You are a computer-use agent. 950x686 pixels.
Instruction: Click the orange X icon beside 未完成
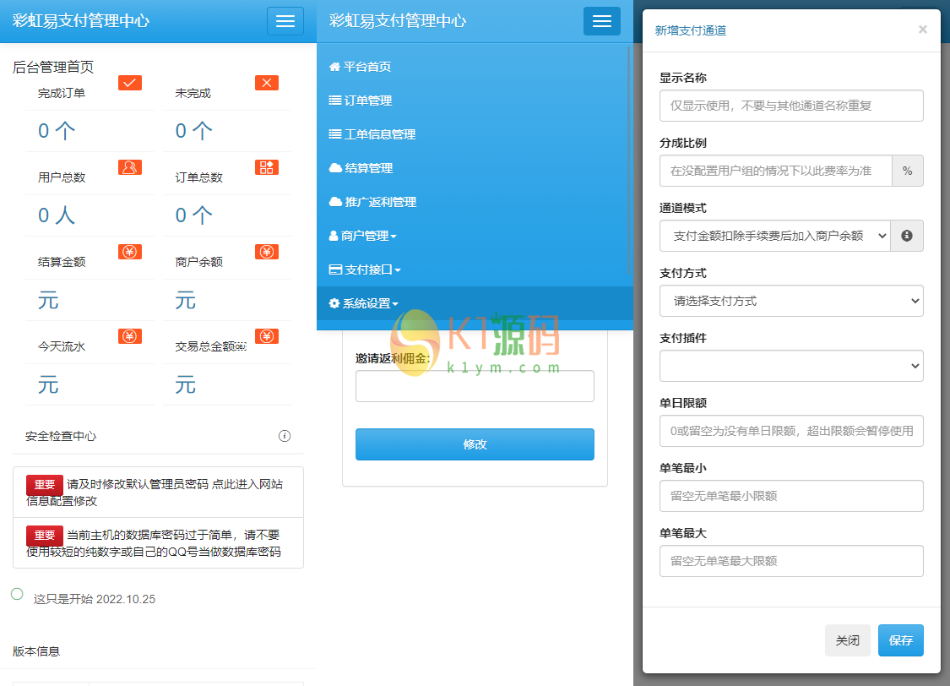pyautogui.click(x=267, y=83)
